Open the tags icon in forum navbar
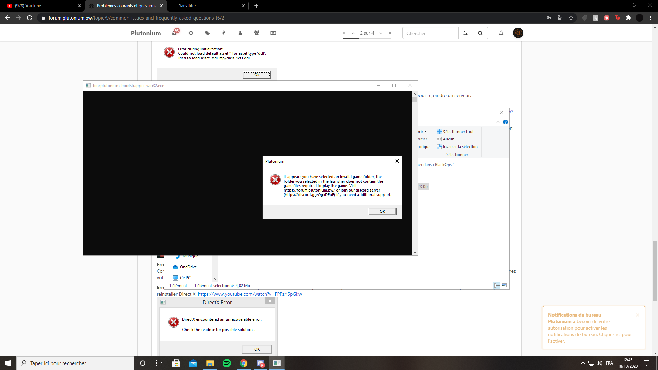The image size is (658, 370). pyautogui.click(x=207, y=33)
